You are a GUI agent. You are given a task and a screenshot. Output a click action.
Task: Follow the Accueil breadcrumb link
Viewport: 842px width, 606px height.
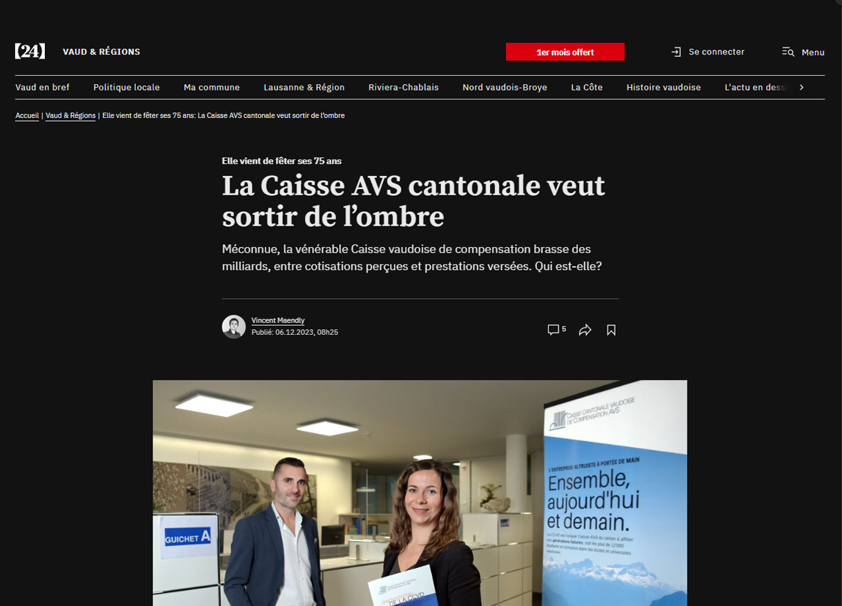[27, 116]
